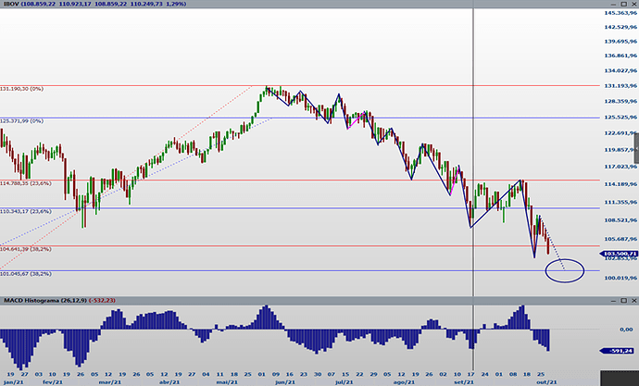Minimize the IBOV chart panel

(614, 4)
